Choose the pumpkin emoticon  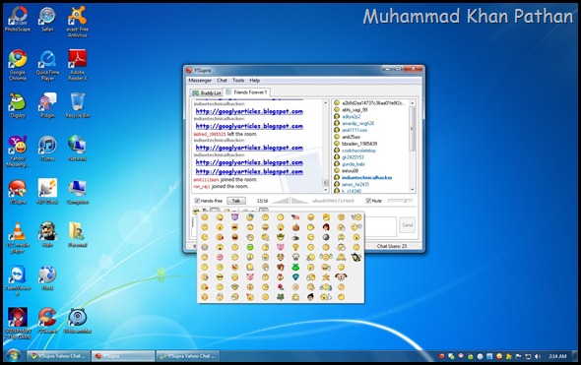296,227
